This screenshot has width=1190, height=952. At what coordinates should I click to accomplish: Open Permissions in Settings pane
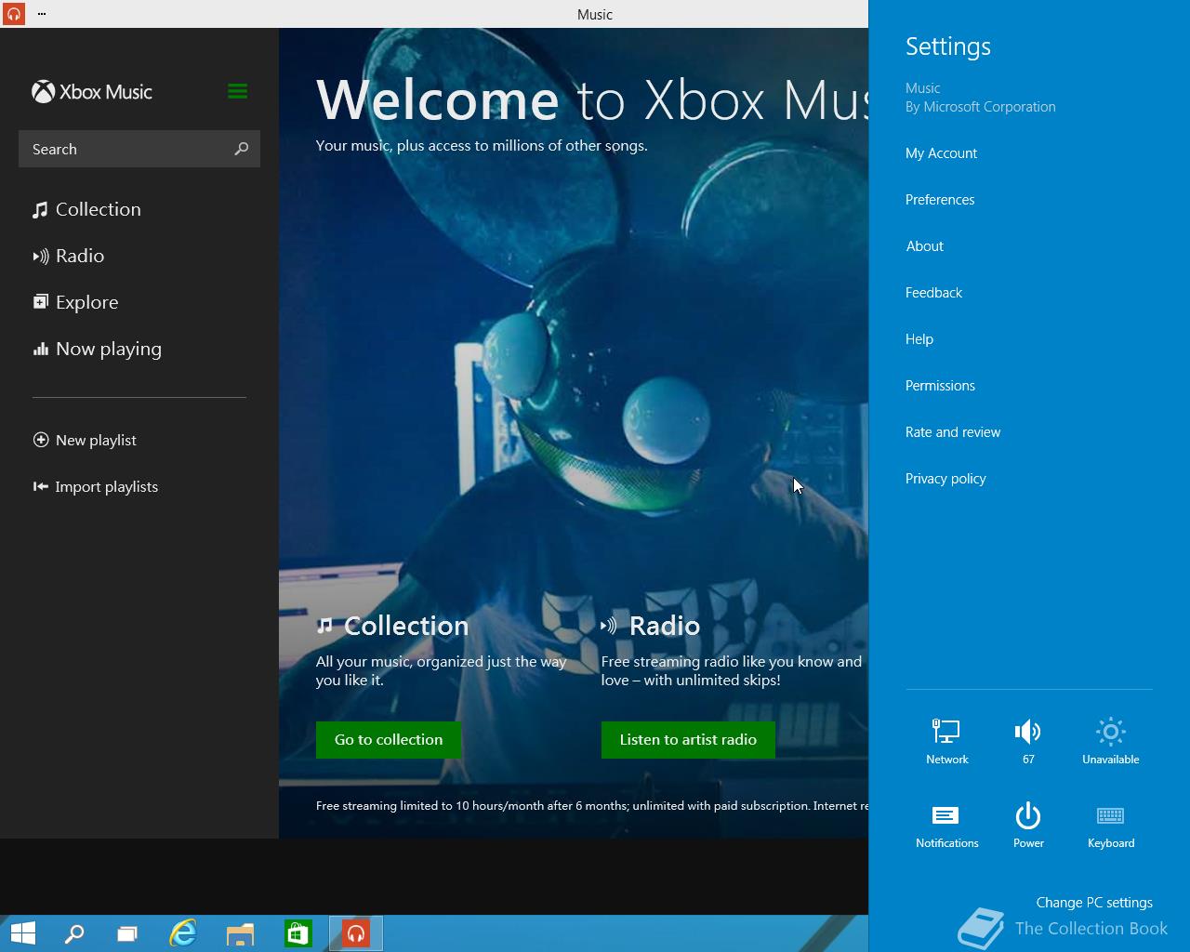940,386
